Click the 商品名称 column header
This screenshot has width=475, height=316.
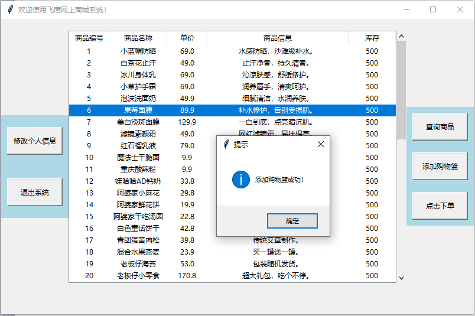[x=138, y=38]
